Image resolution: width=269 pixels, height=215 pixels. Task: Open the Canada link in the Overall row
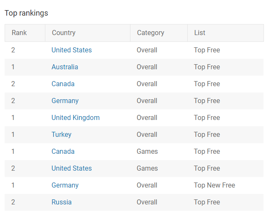coord(63,84)
